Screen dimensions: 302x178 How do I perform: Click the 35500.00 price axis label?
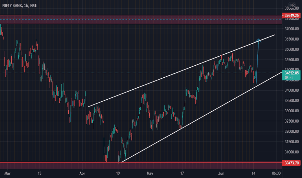point(292,60)
